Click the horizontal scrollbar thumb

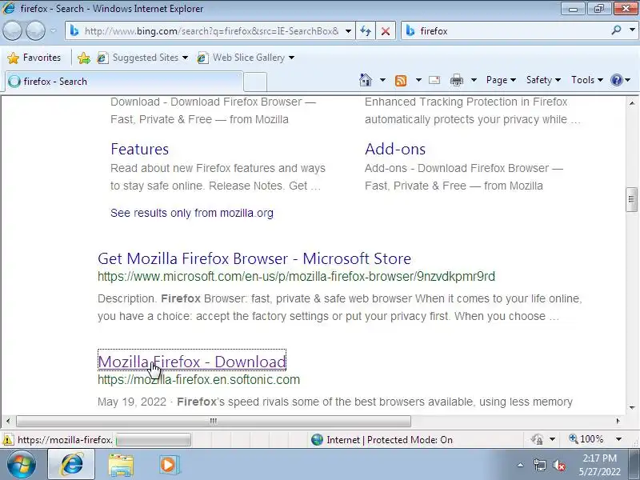click(x=214, y=421)
